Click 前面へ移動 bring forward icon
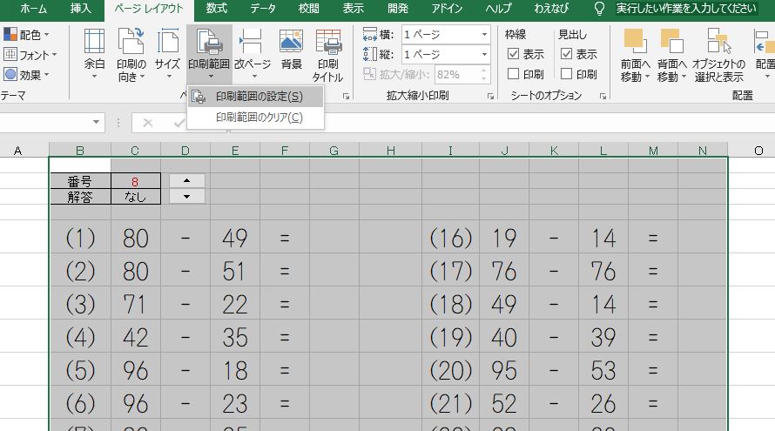 click(x=635, y=42)
